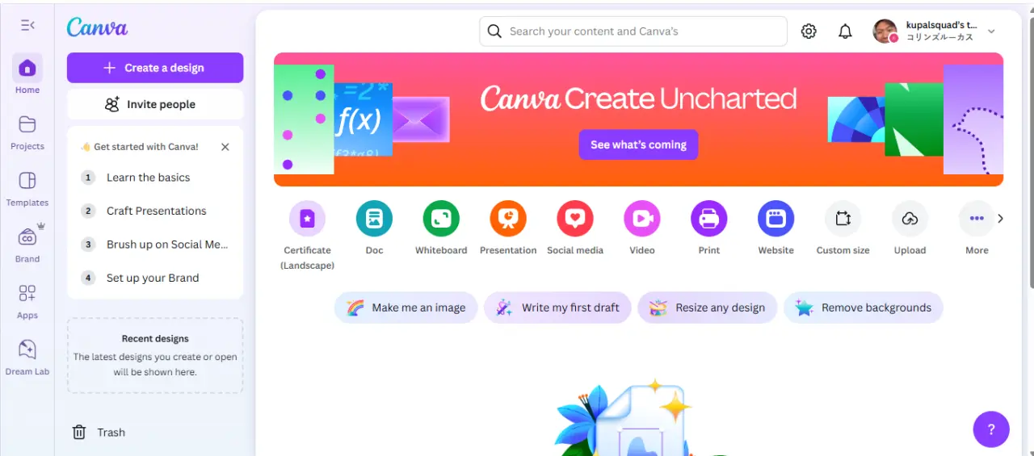Open settings gear icon

pyautogui.click(x=809, y=31)
